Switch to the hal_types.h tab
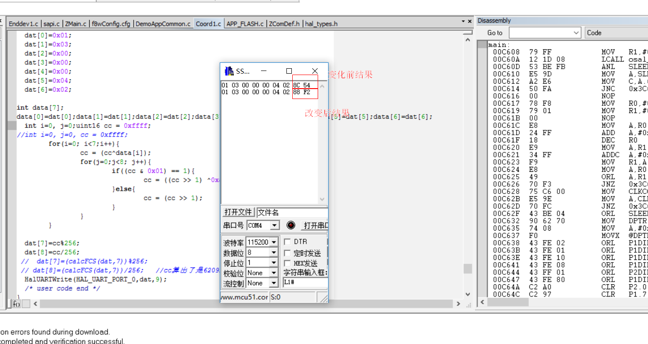Viewport: 648px width, 344px height. 321,24
